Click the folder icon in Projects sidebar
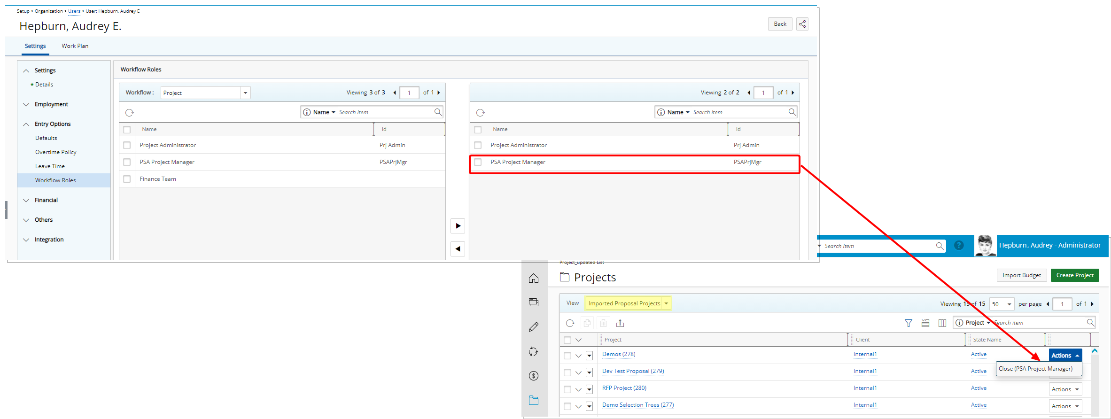1111x419 pixels. point(534,400)
